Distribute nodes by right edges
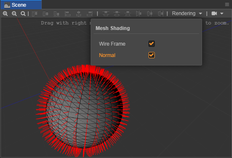232x158 pixels. click(x=161, y=14)
